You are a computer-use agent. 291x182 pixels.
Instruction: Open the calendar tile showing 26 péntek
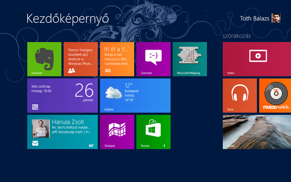click(x=62, y=96)
